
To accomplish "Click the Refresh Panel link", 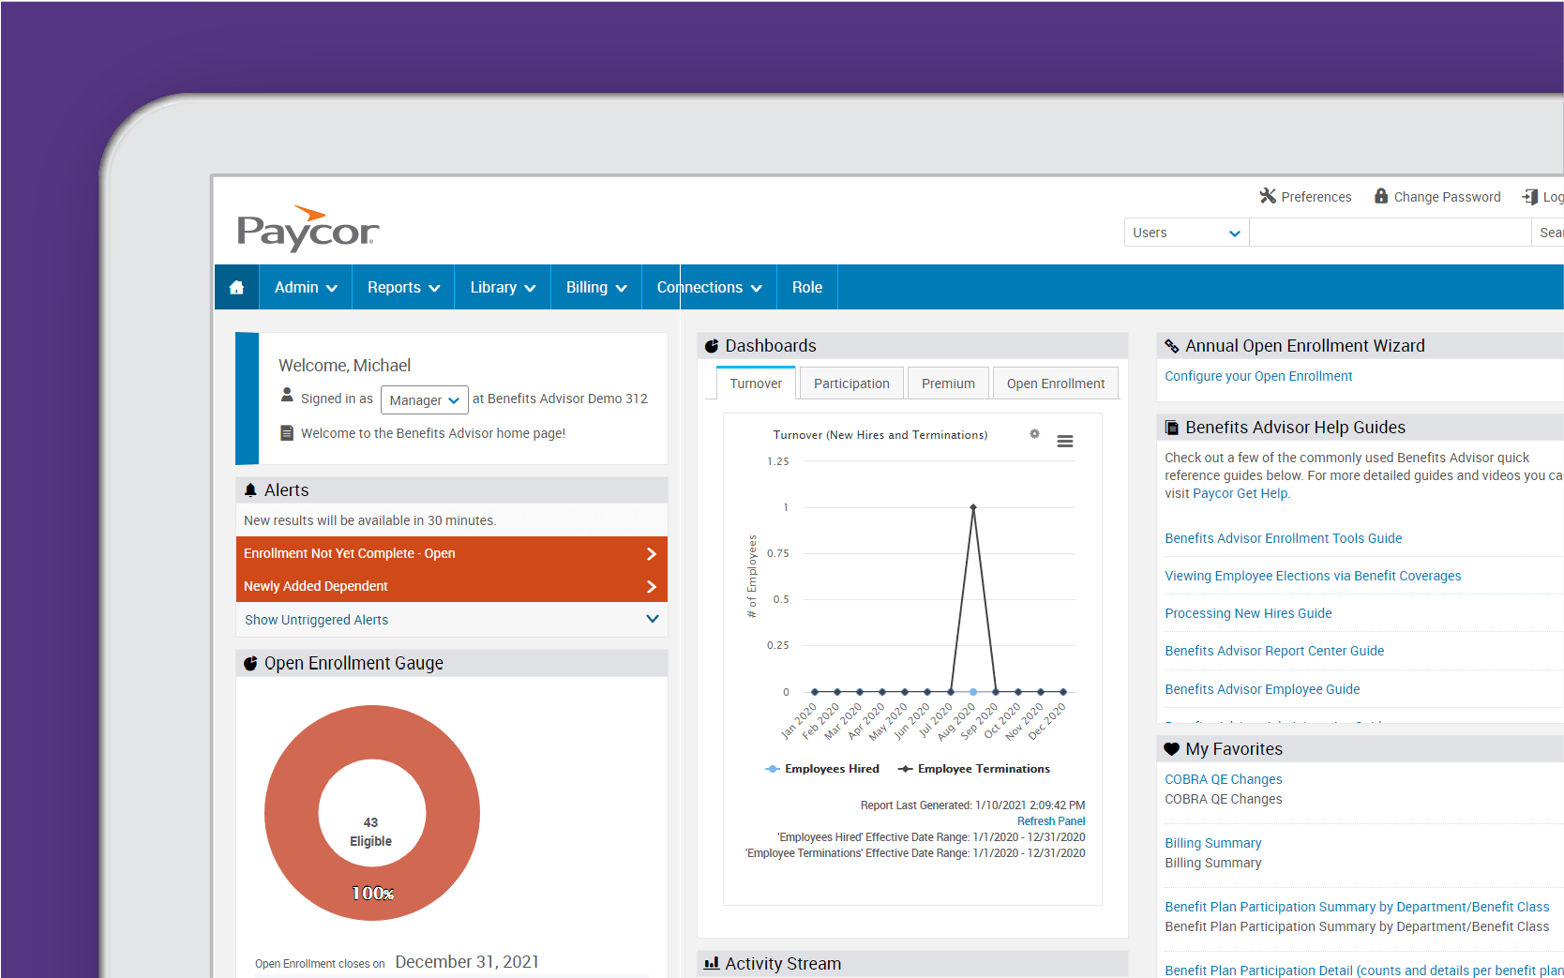I will point(1051,821).
